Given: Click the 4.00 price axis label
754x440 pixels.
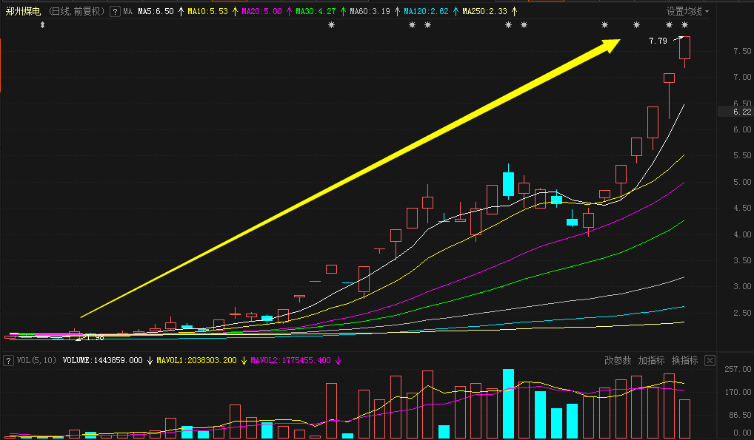Looking at the screenshot, I should click(742, 234).
